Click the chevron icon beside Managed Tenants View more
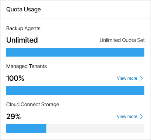The image size is (151, 140). coord(141,78)
